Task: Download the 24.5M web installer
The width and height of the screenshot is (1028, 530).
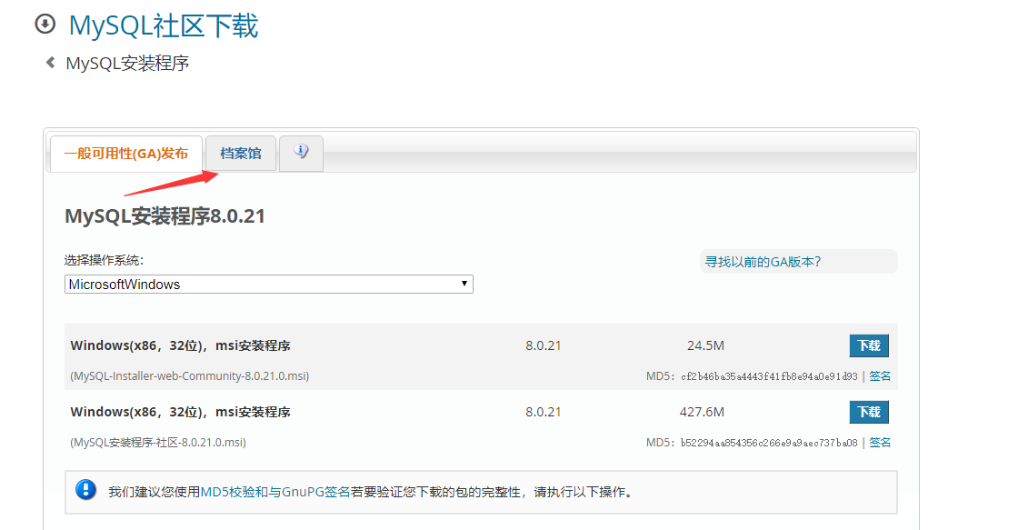Action: click(869, 345)
